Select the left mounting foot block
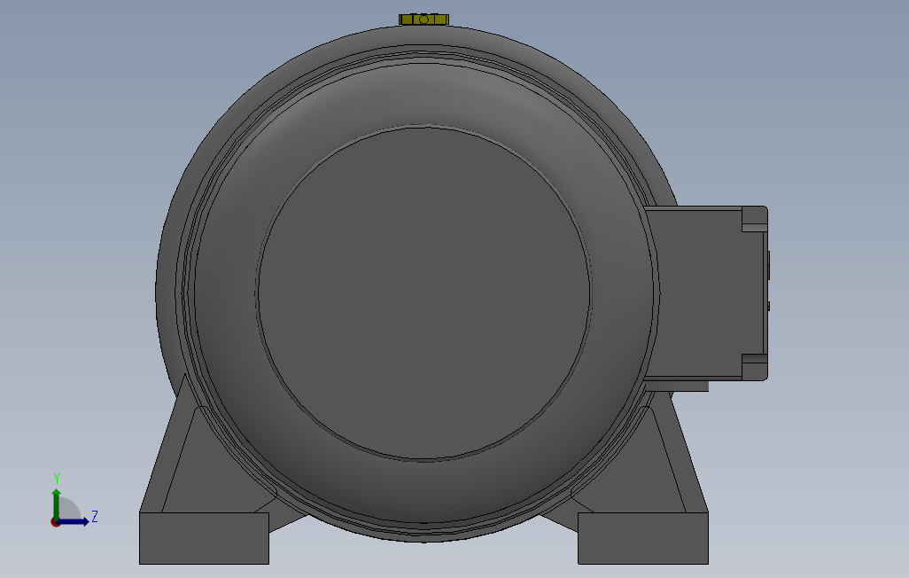 tap(204, 538)
